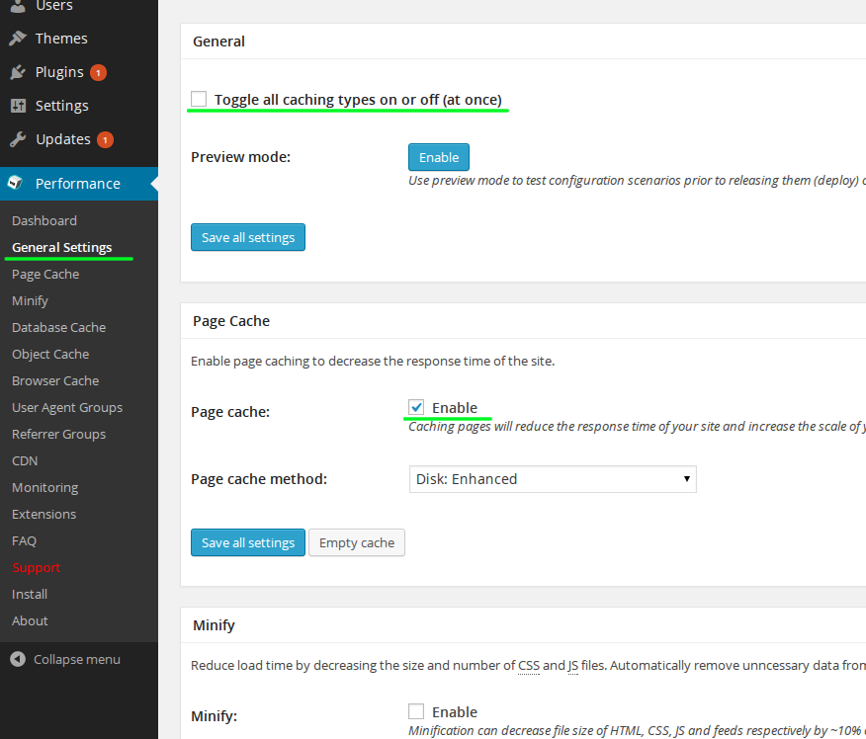Click the 'Preview mode:' label
Image resolution: width=866 pixels, height=739 pixels.
coord(240,157)
